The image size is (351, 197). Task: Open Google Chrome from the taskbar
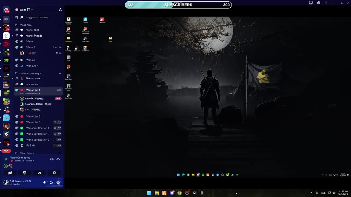click(x=179, y=193)
